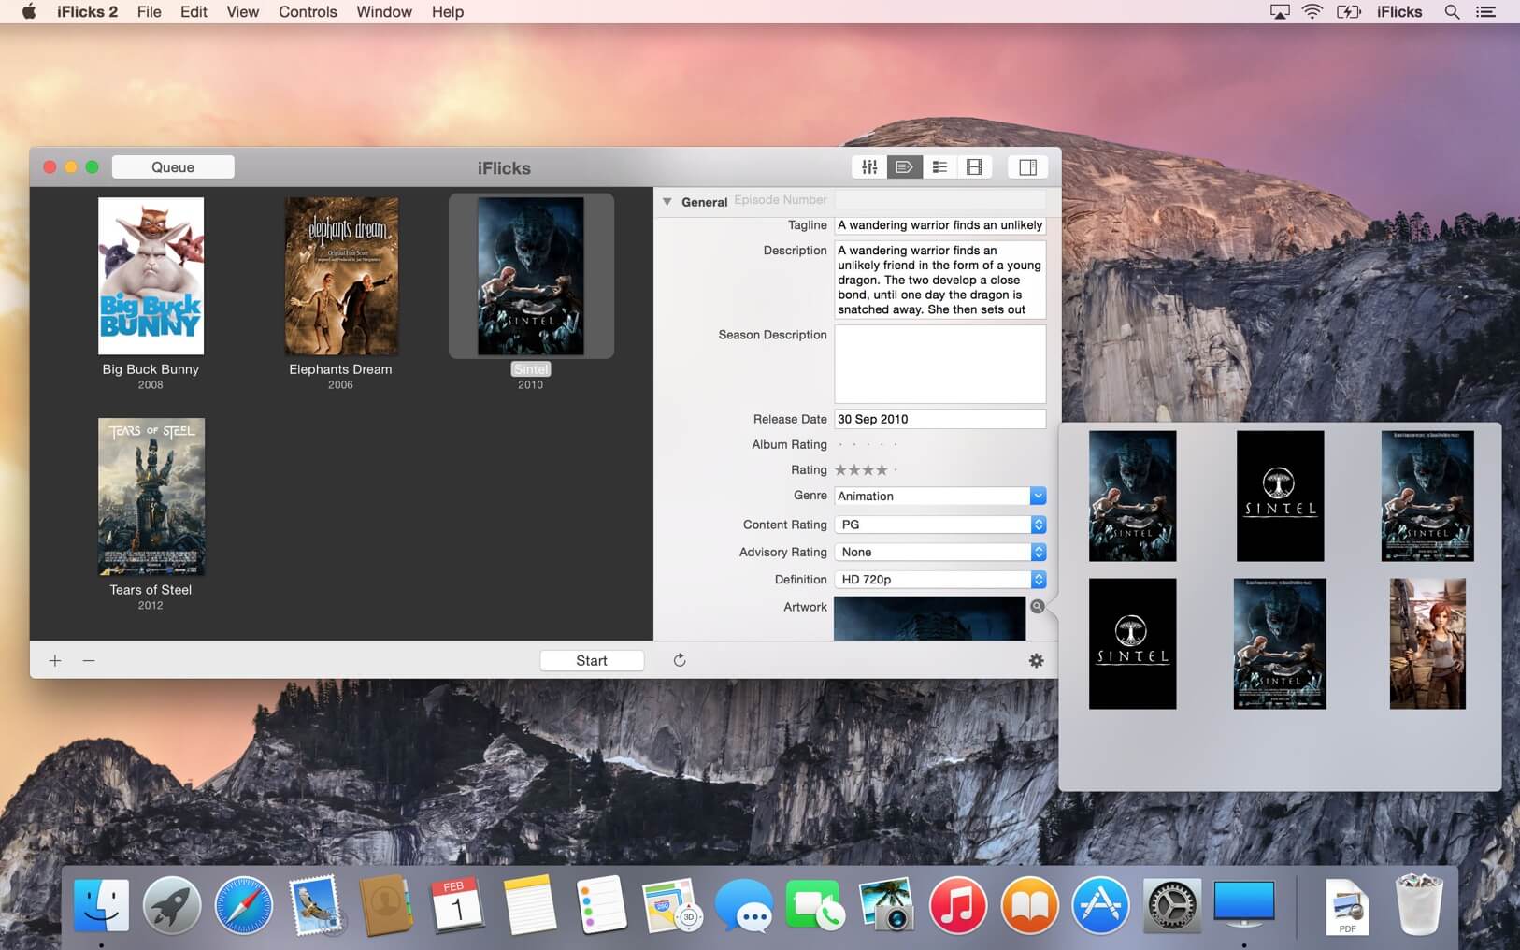Click the Queue button
Viewport: 1520px width, 950px height.
pyautogui.click(x=173, y=167)
